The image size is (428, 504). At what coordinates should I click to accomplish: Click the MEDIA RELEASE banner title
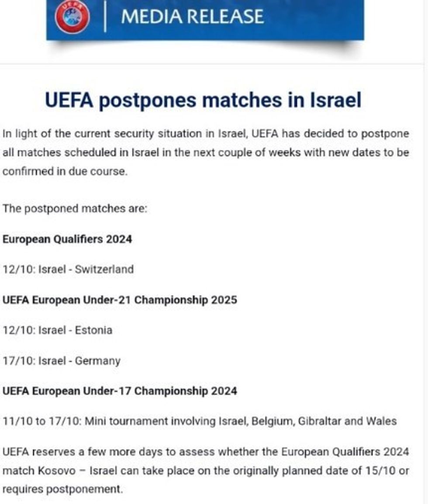[x=192, y=17]
